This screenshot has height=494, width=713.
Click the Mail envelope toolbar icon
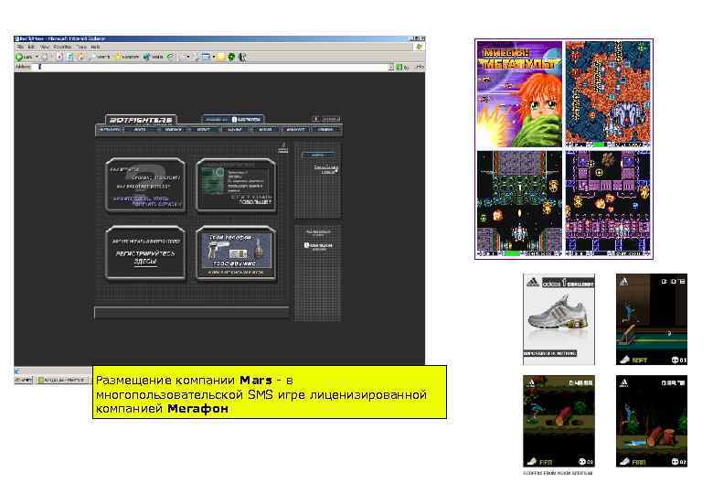(x=184, y=57)
